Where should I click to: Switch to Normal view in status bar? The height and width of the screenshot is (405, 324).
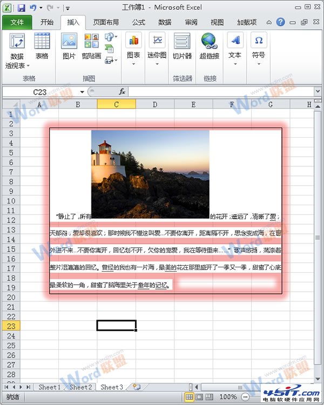[x=189, y=396]
